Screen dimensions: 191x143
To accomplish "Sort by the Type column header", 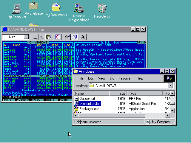I will 145,93.
